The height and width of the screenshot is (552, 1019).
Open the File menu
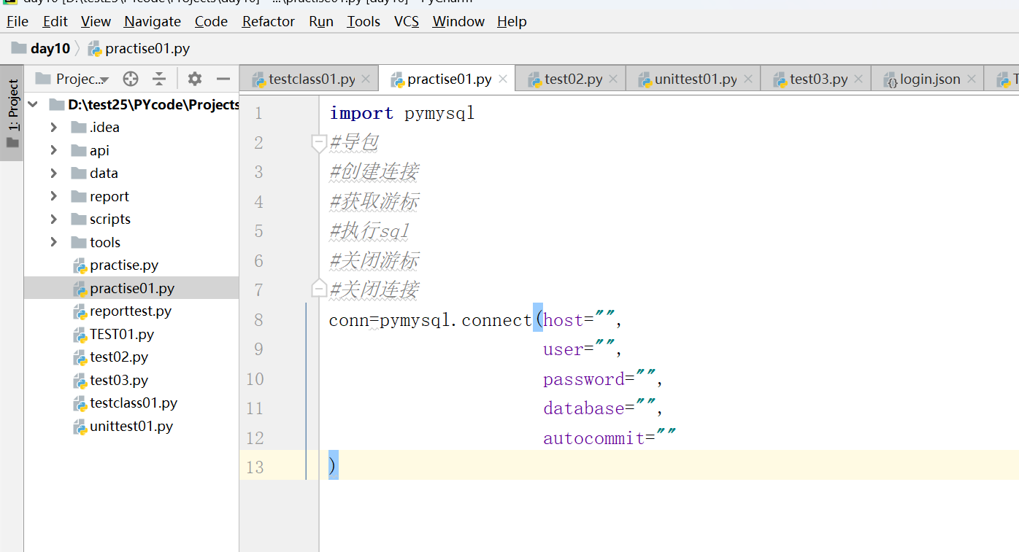tap(18, 21)
